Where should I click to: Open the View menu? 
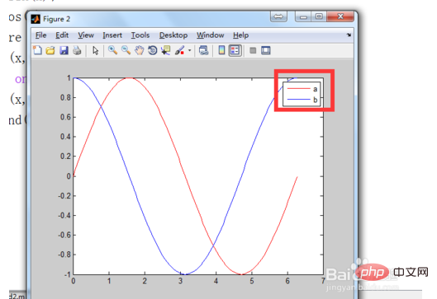(86, 35)
